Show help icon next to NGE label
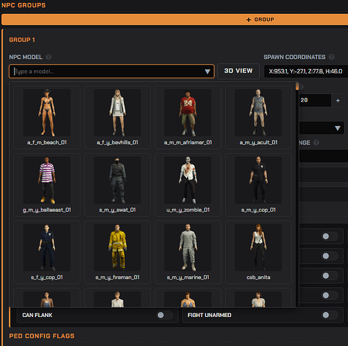This screenshot has height=346, width=348. pyautogui.click(x=316, y=143)
